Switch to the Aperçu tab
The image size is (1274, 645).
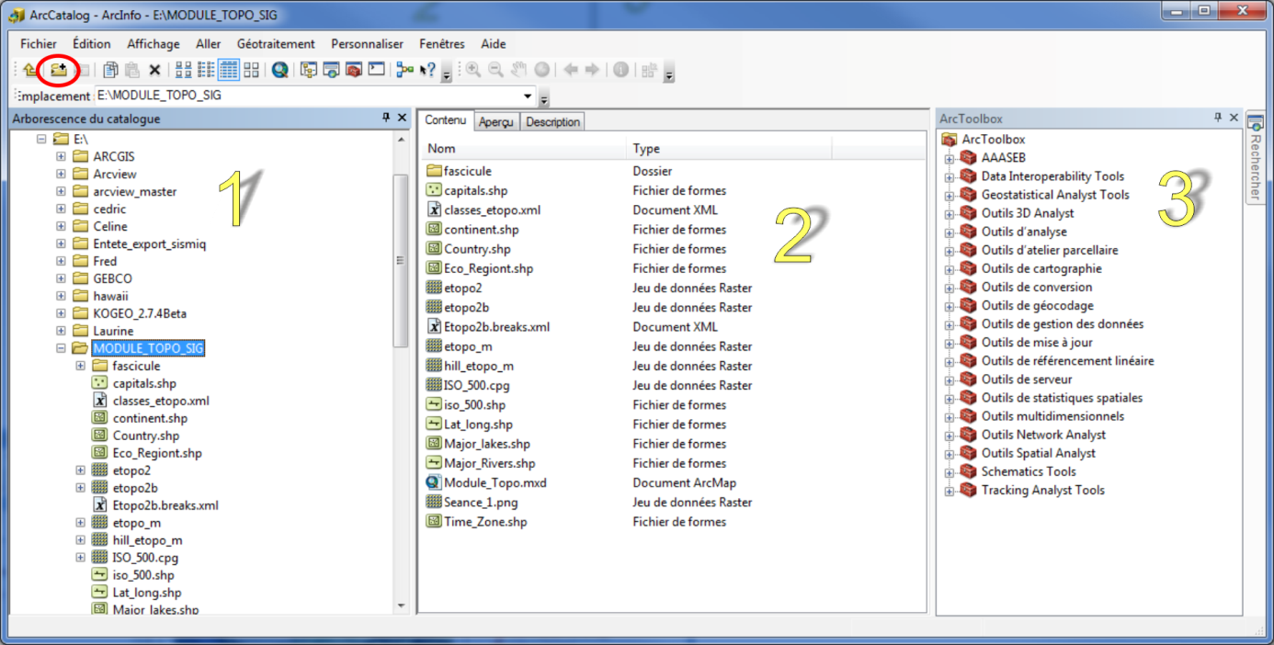(x=495, y=122)
